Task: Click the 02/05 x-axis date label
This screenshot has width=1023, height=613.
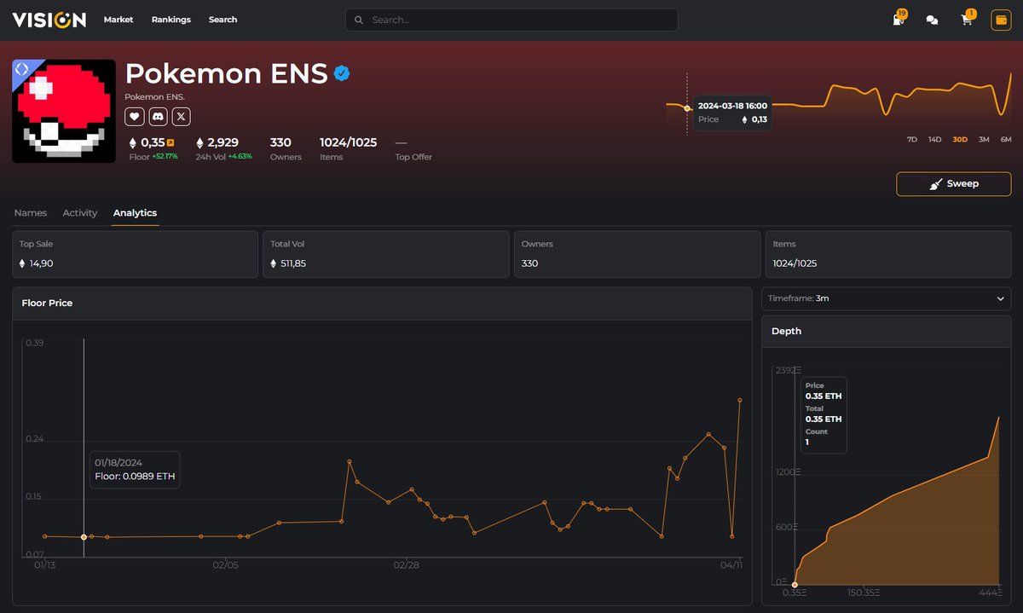Action: [x=226, y=564]
